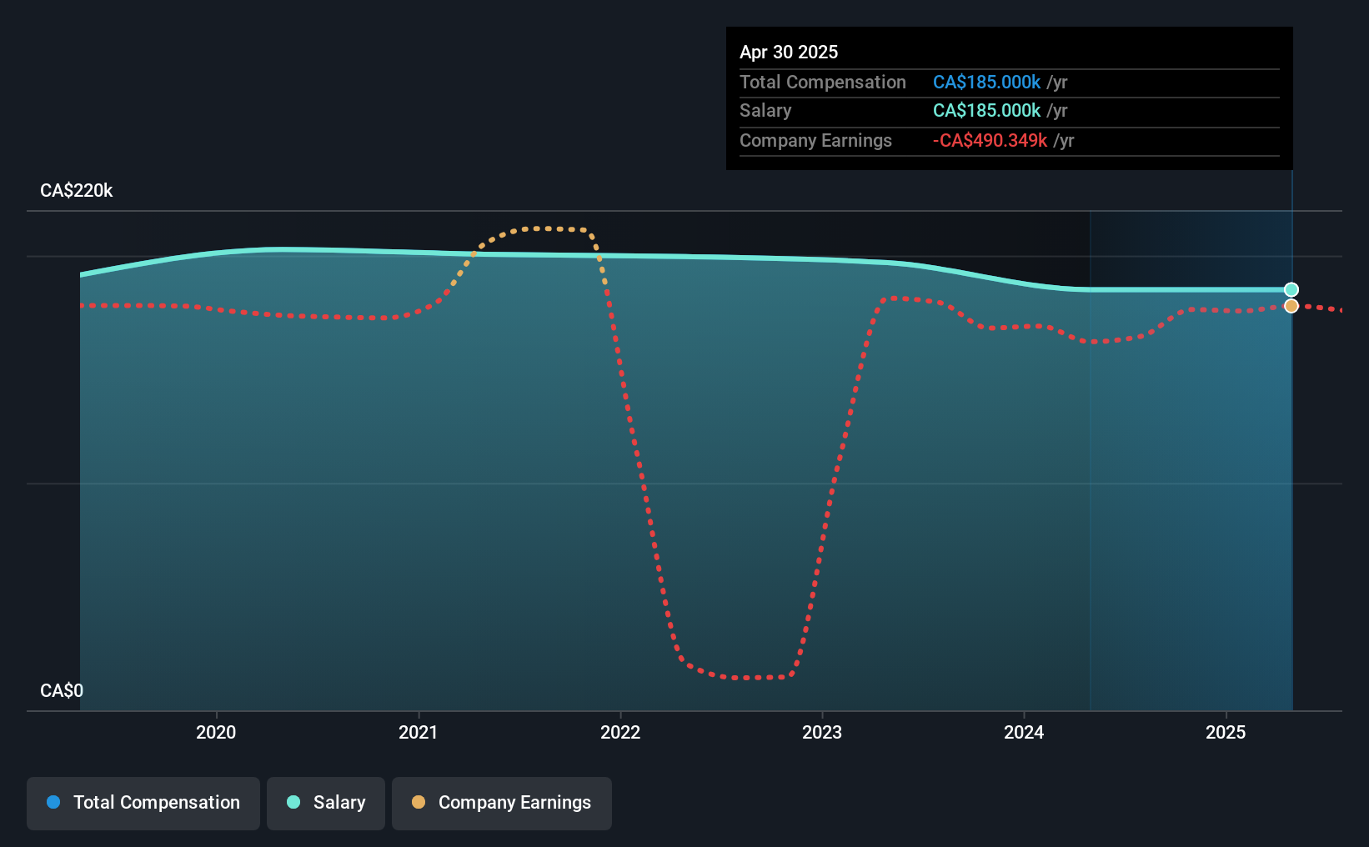This screenshot has height=847, width=1369.
Task: Click the blue Total Compensation legend dot
Action: (x=53, y=802)
